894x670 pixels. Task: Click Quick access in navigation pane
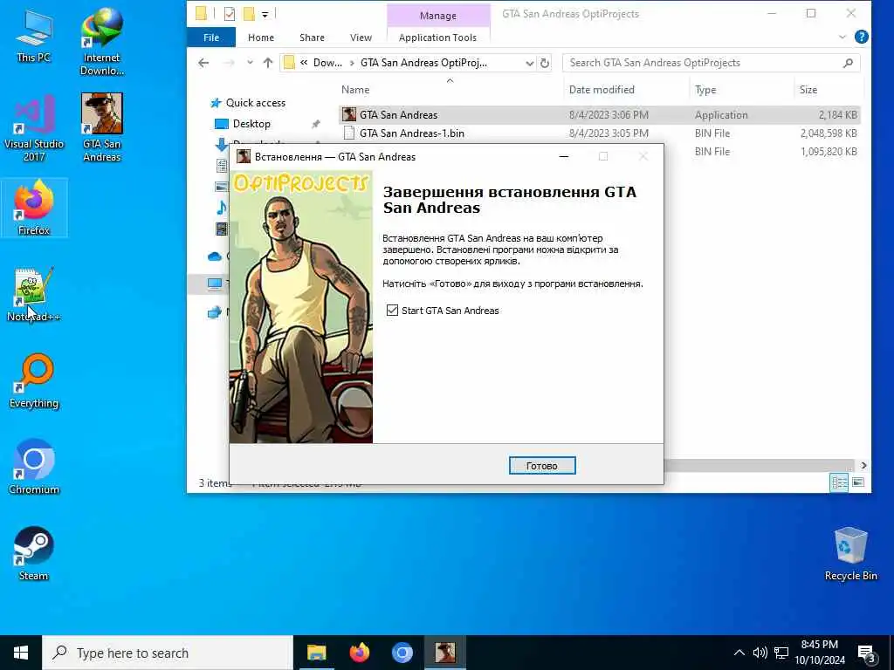click(256, 103)
